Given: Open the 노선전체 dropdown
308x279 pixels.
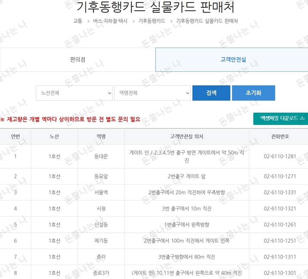Looking at the screenshot, I should (74, 93).
